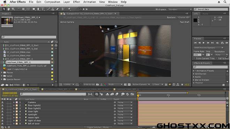Click the Effects & Presets search field
230x129 pixels.
coord(210,67)
